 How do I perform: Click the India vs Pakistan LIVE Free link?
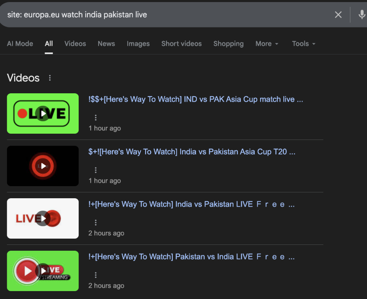pyautogui.click(x=187, y=204)
